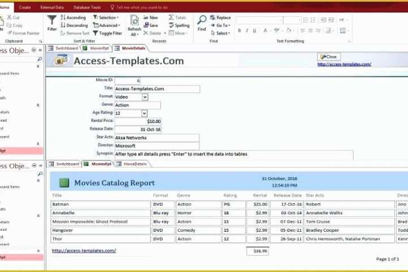Click the Synopsis text field
Screen dimensions: 408x272
(234, 154)
